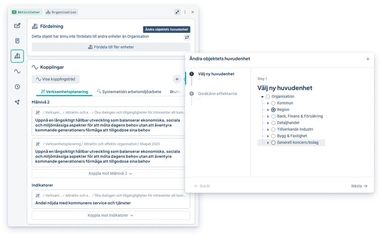
Task: Expand the Region tree node
Action: 268,110
